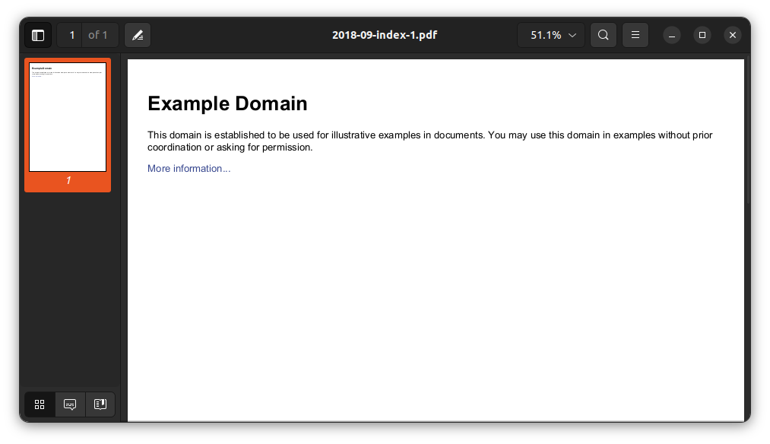Minimize the document viewer window
This screenshot has height=444, width=770.
point(672,35)
